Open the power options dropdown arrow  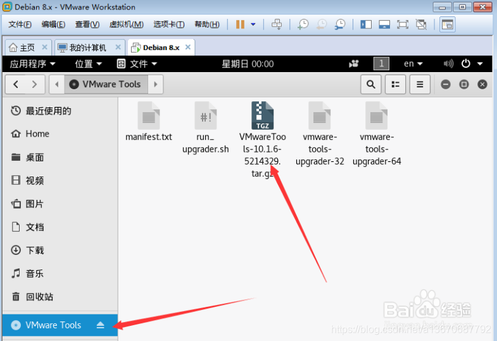(x=253, y=25)
